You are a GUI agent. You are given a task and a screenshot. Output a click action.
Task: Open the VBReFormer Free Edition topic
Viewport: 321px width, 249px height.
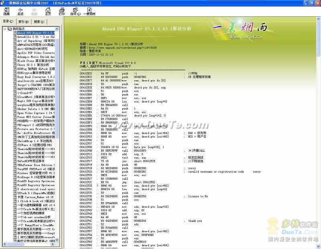coord(36,165)
